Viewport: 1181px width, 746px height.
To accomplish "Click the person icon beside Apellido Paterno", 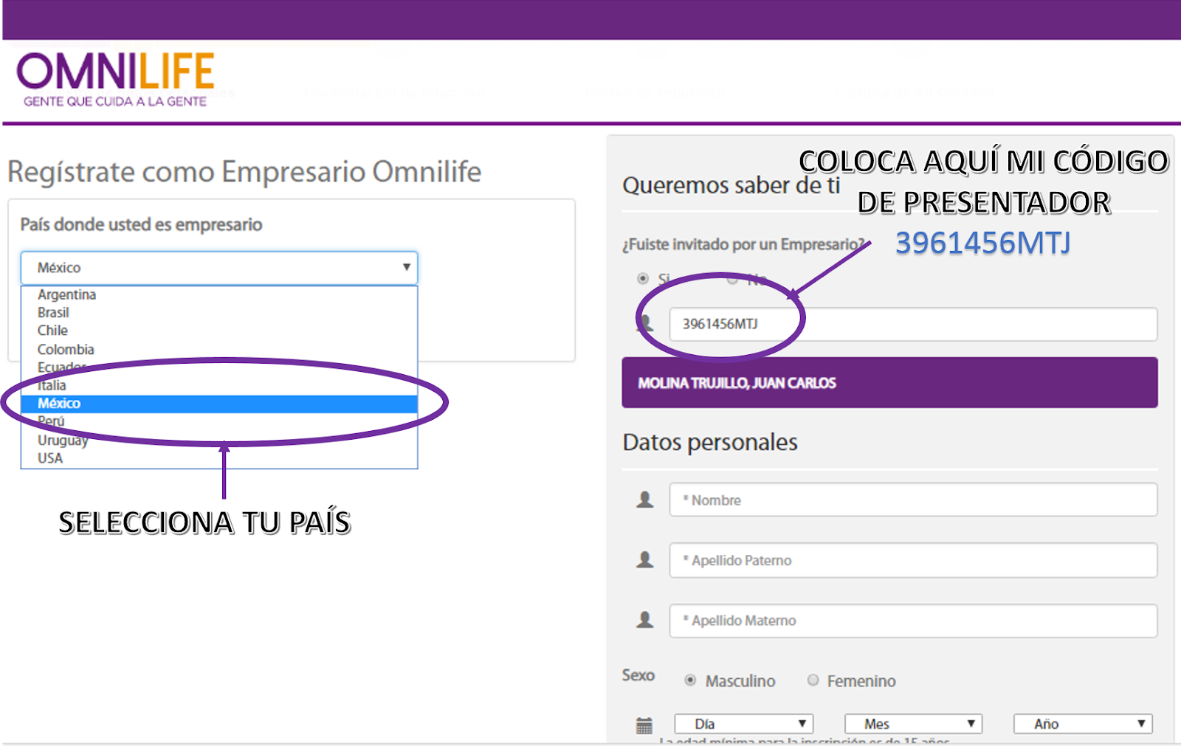I will click(645, 560).
